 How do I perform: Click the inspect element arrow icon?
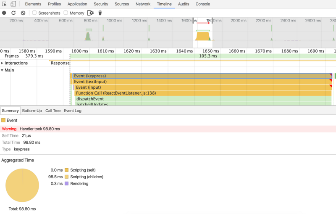coord(4,4)
